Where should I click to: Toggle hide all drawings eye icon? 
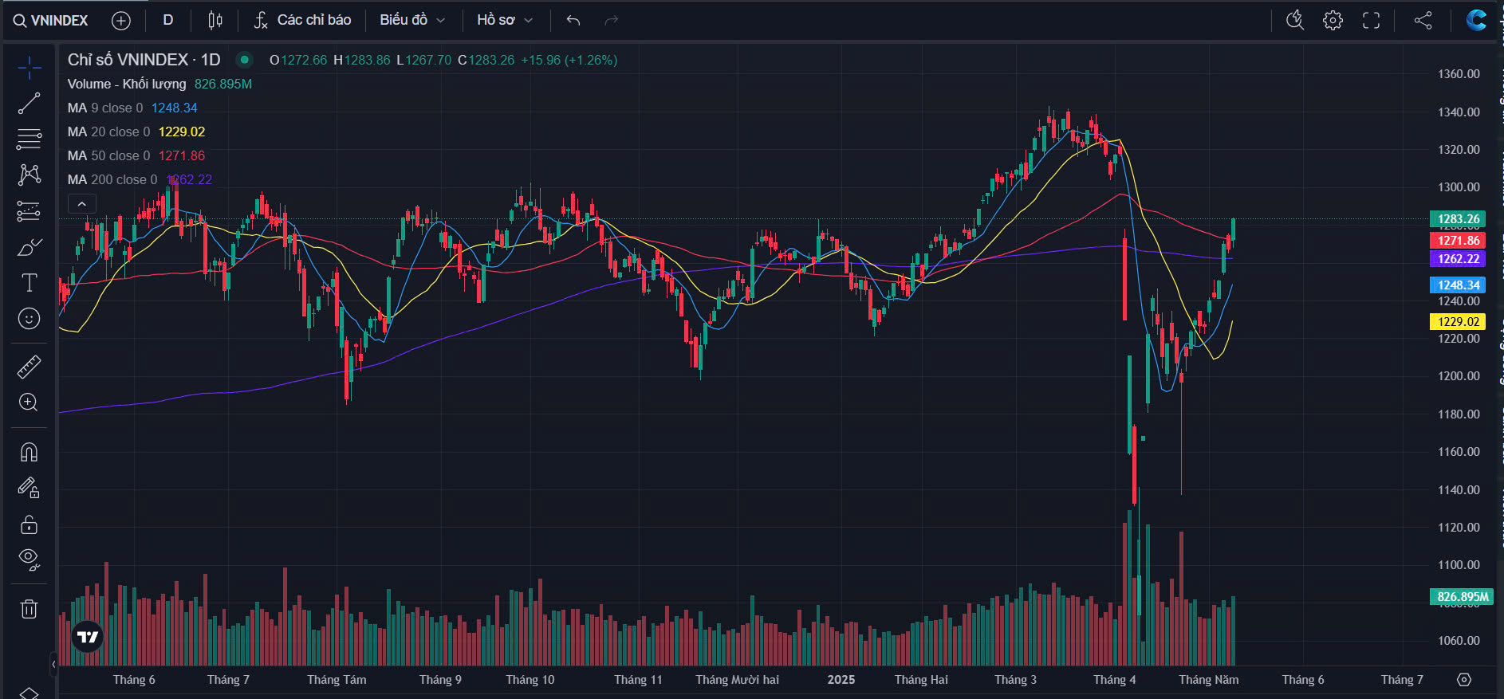[30, 560]
